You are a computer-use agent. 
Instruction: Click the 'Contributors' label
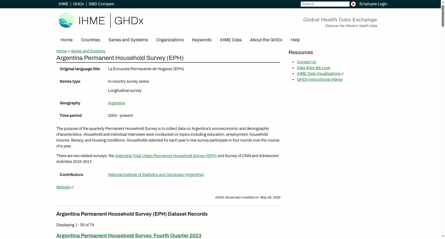tap(71, 175)
